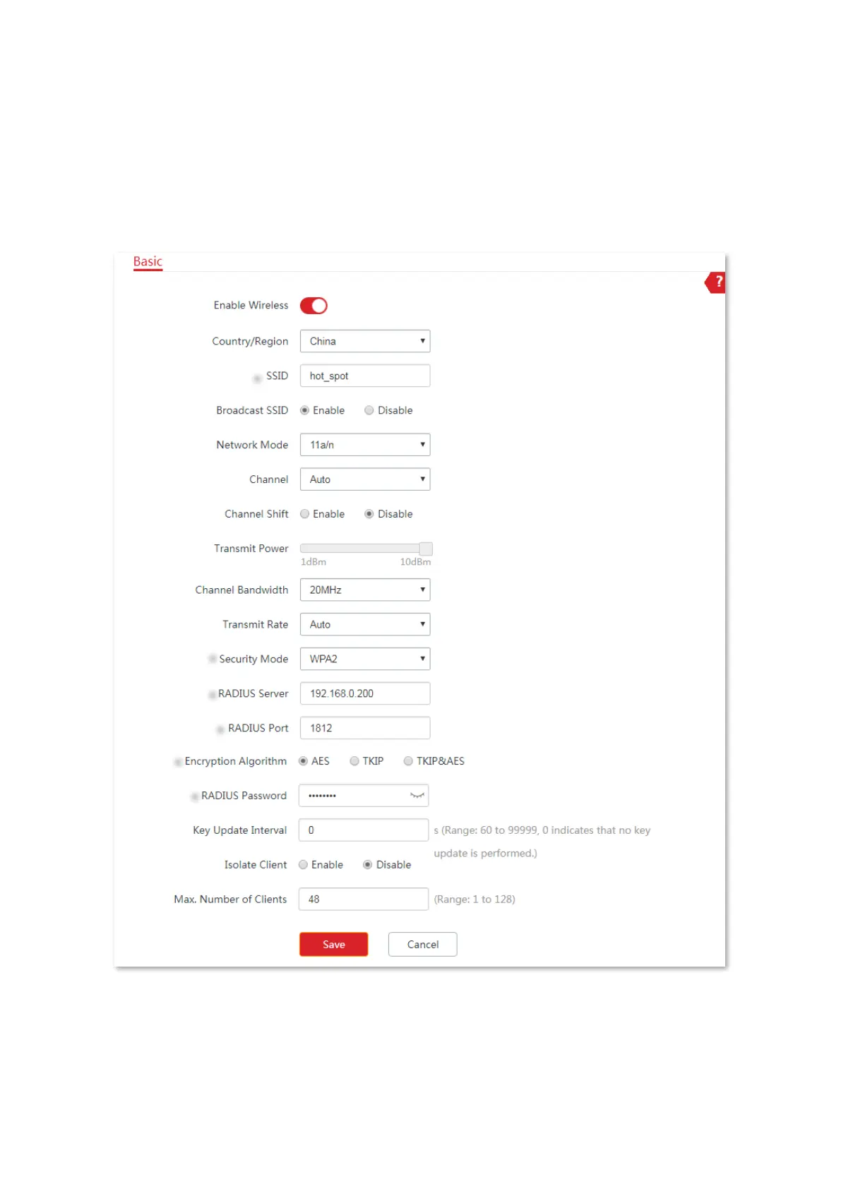
Task: Select Enable for Channel Shift
Action: (304, 514)
